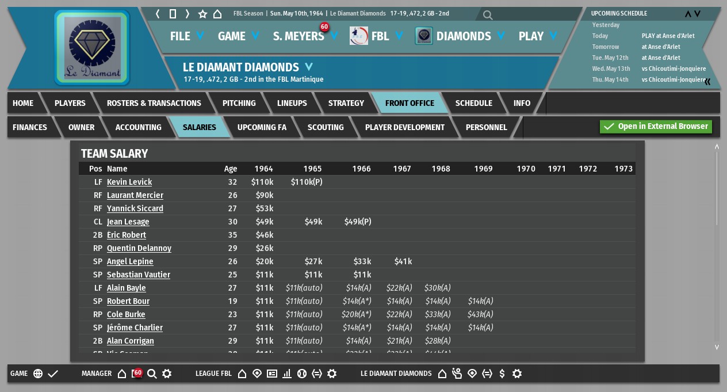The width and height of the screenshot is (727, 392).
Task: Switch to the PLAYERS tab
Action: tap(70, 103)
